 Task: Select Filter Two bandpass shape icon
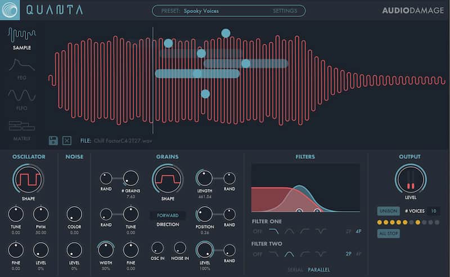[289, 254]
